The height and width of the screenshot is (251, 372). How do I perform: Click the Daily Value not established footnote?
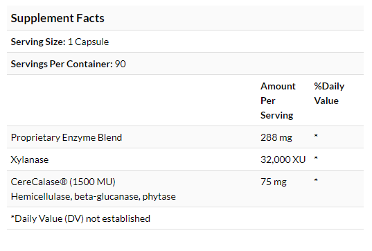click(80, 218)
